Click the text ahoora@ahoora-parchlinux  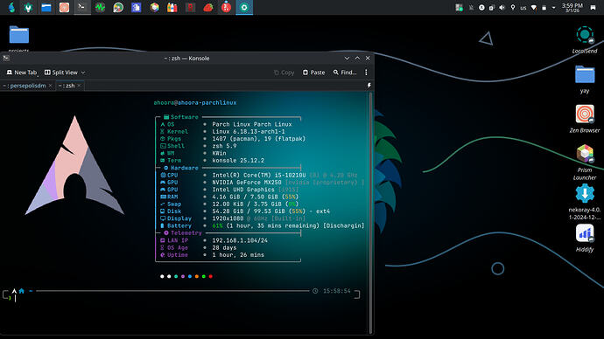pos(195,102)
